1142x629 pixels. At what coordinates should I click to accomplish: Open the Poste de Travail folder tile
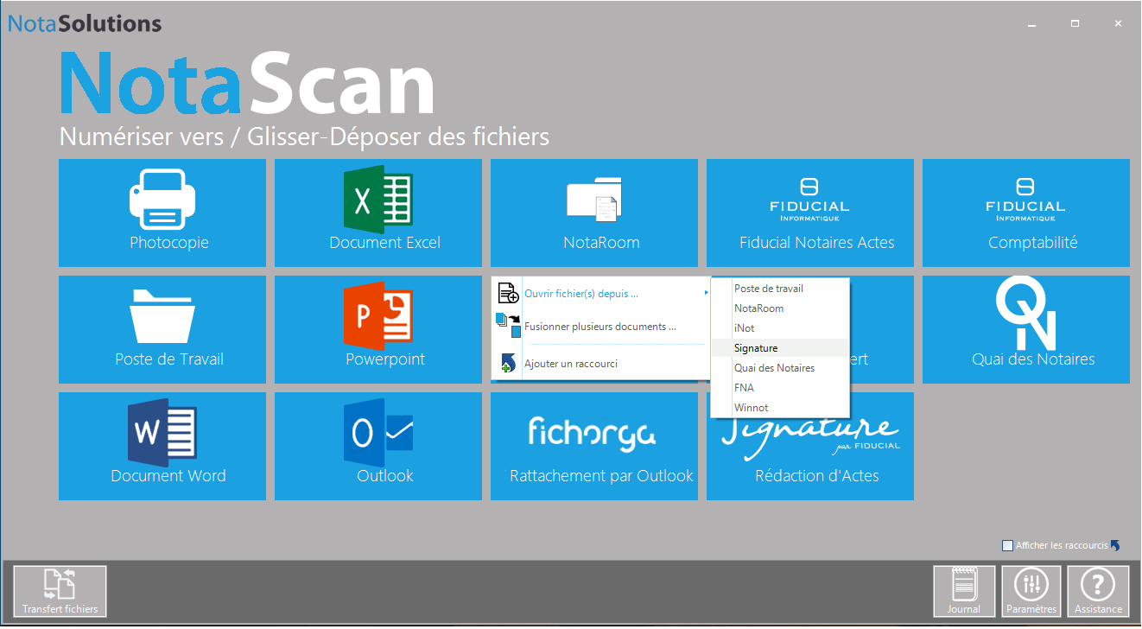coord(162,329)
